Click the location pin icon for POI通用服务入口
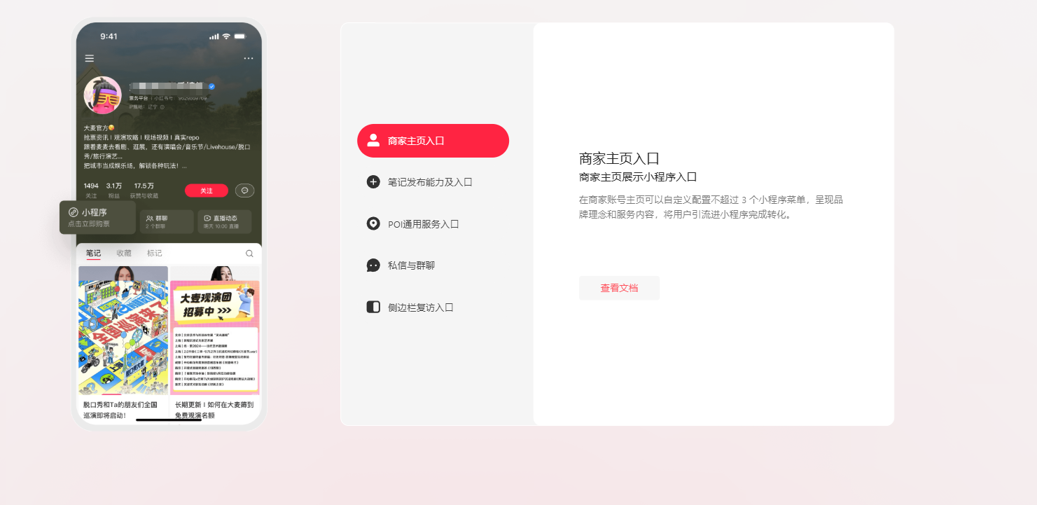 [373, 224]
